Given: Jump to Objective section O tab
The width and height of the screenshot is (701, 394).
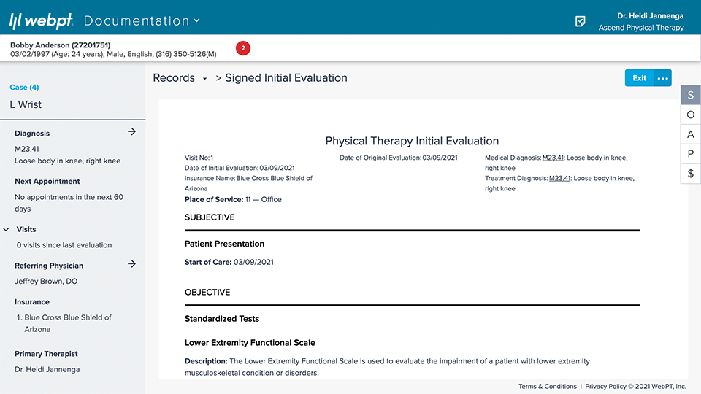Looking at the screenshot, I should (690, 115).
